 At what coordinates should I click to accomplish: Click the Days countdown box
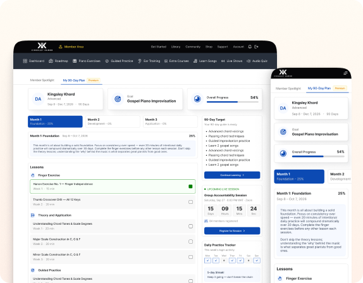(211, 210)
